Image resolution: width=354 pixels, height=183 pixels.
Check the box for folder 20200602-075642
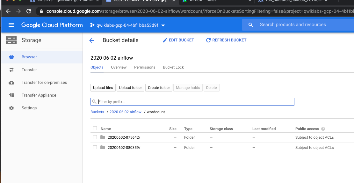pos(95,137)
